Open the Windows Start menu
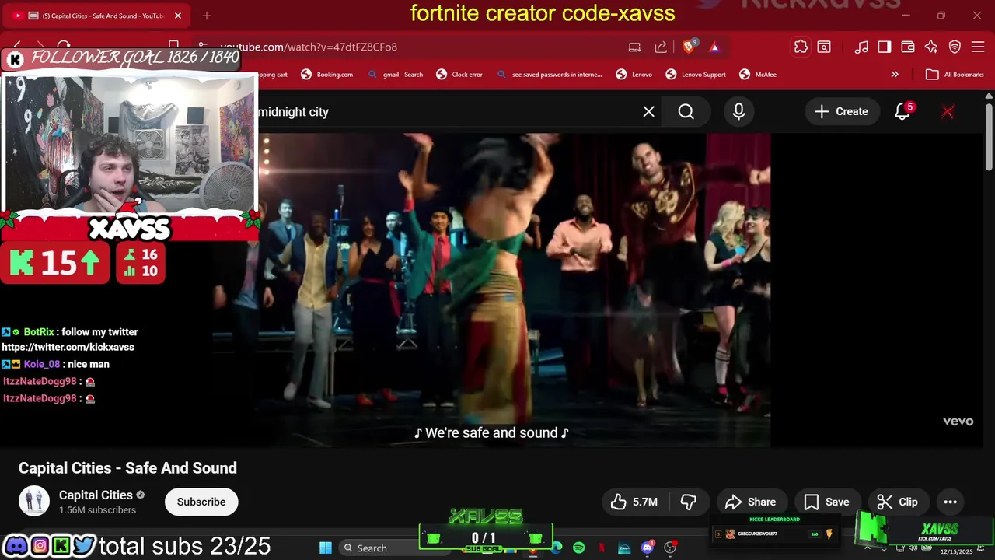The image size is (995, 560). pos(326,548)
